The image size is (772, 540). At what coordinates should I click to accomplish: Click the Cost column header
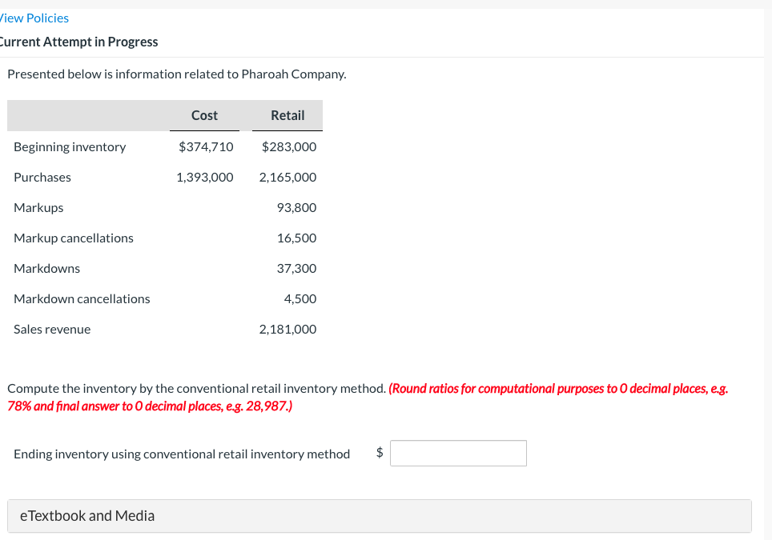coord(204,115)
